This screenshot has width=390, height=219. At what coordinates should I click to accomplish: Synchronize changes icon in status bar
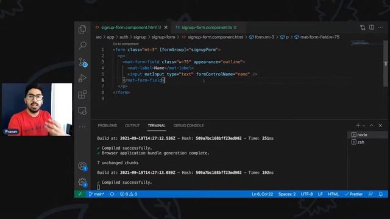(112, 194)
